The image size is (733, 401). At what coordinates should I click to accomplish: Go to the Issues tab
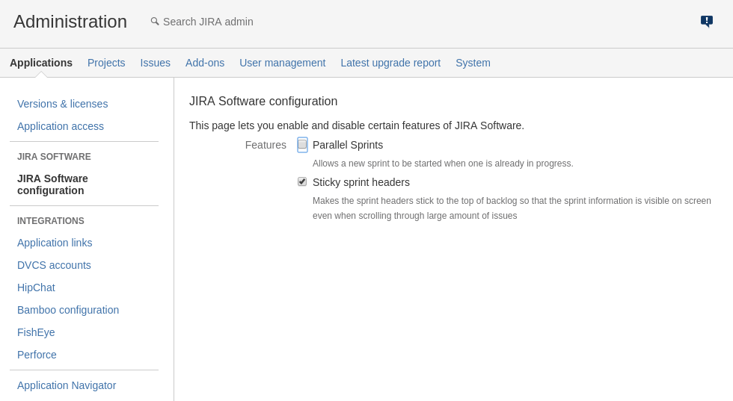click(156, 63)
